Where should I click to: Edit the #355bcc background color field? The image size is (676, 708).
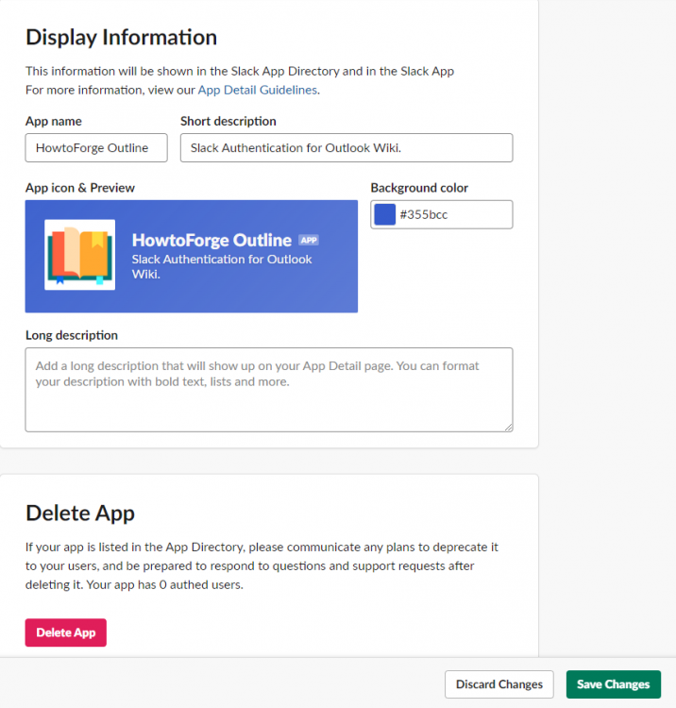[x=442, y=214]
